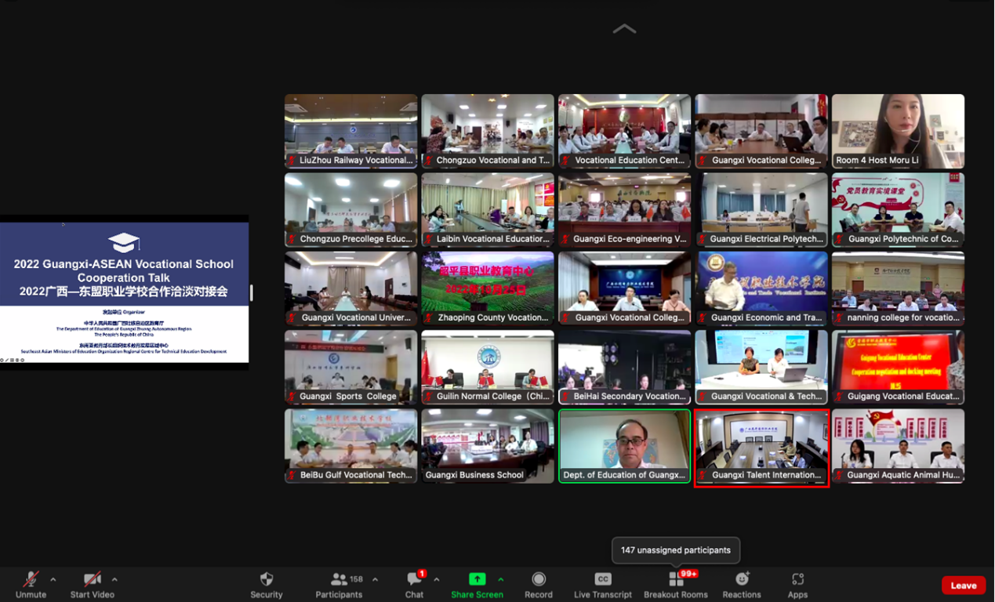Expand audio options arrow beside Unmute
The width and height of the screenshot is (995, 602).
point(53,580)
